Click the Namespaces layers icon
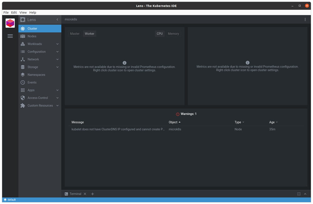This screenshot has height=204, width=313. tap(23, 75)
